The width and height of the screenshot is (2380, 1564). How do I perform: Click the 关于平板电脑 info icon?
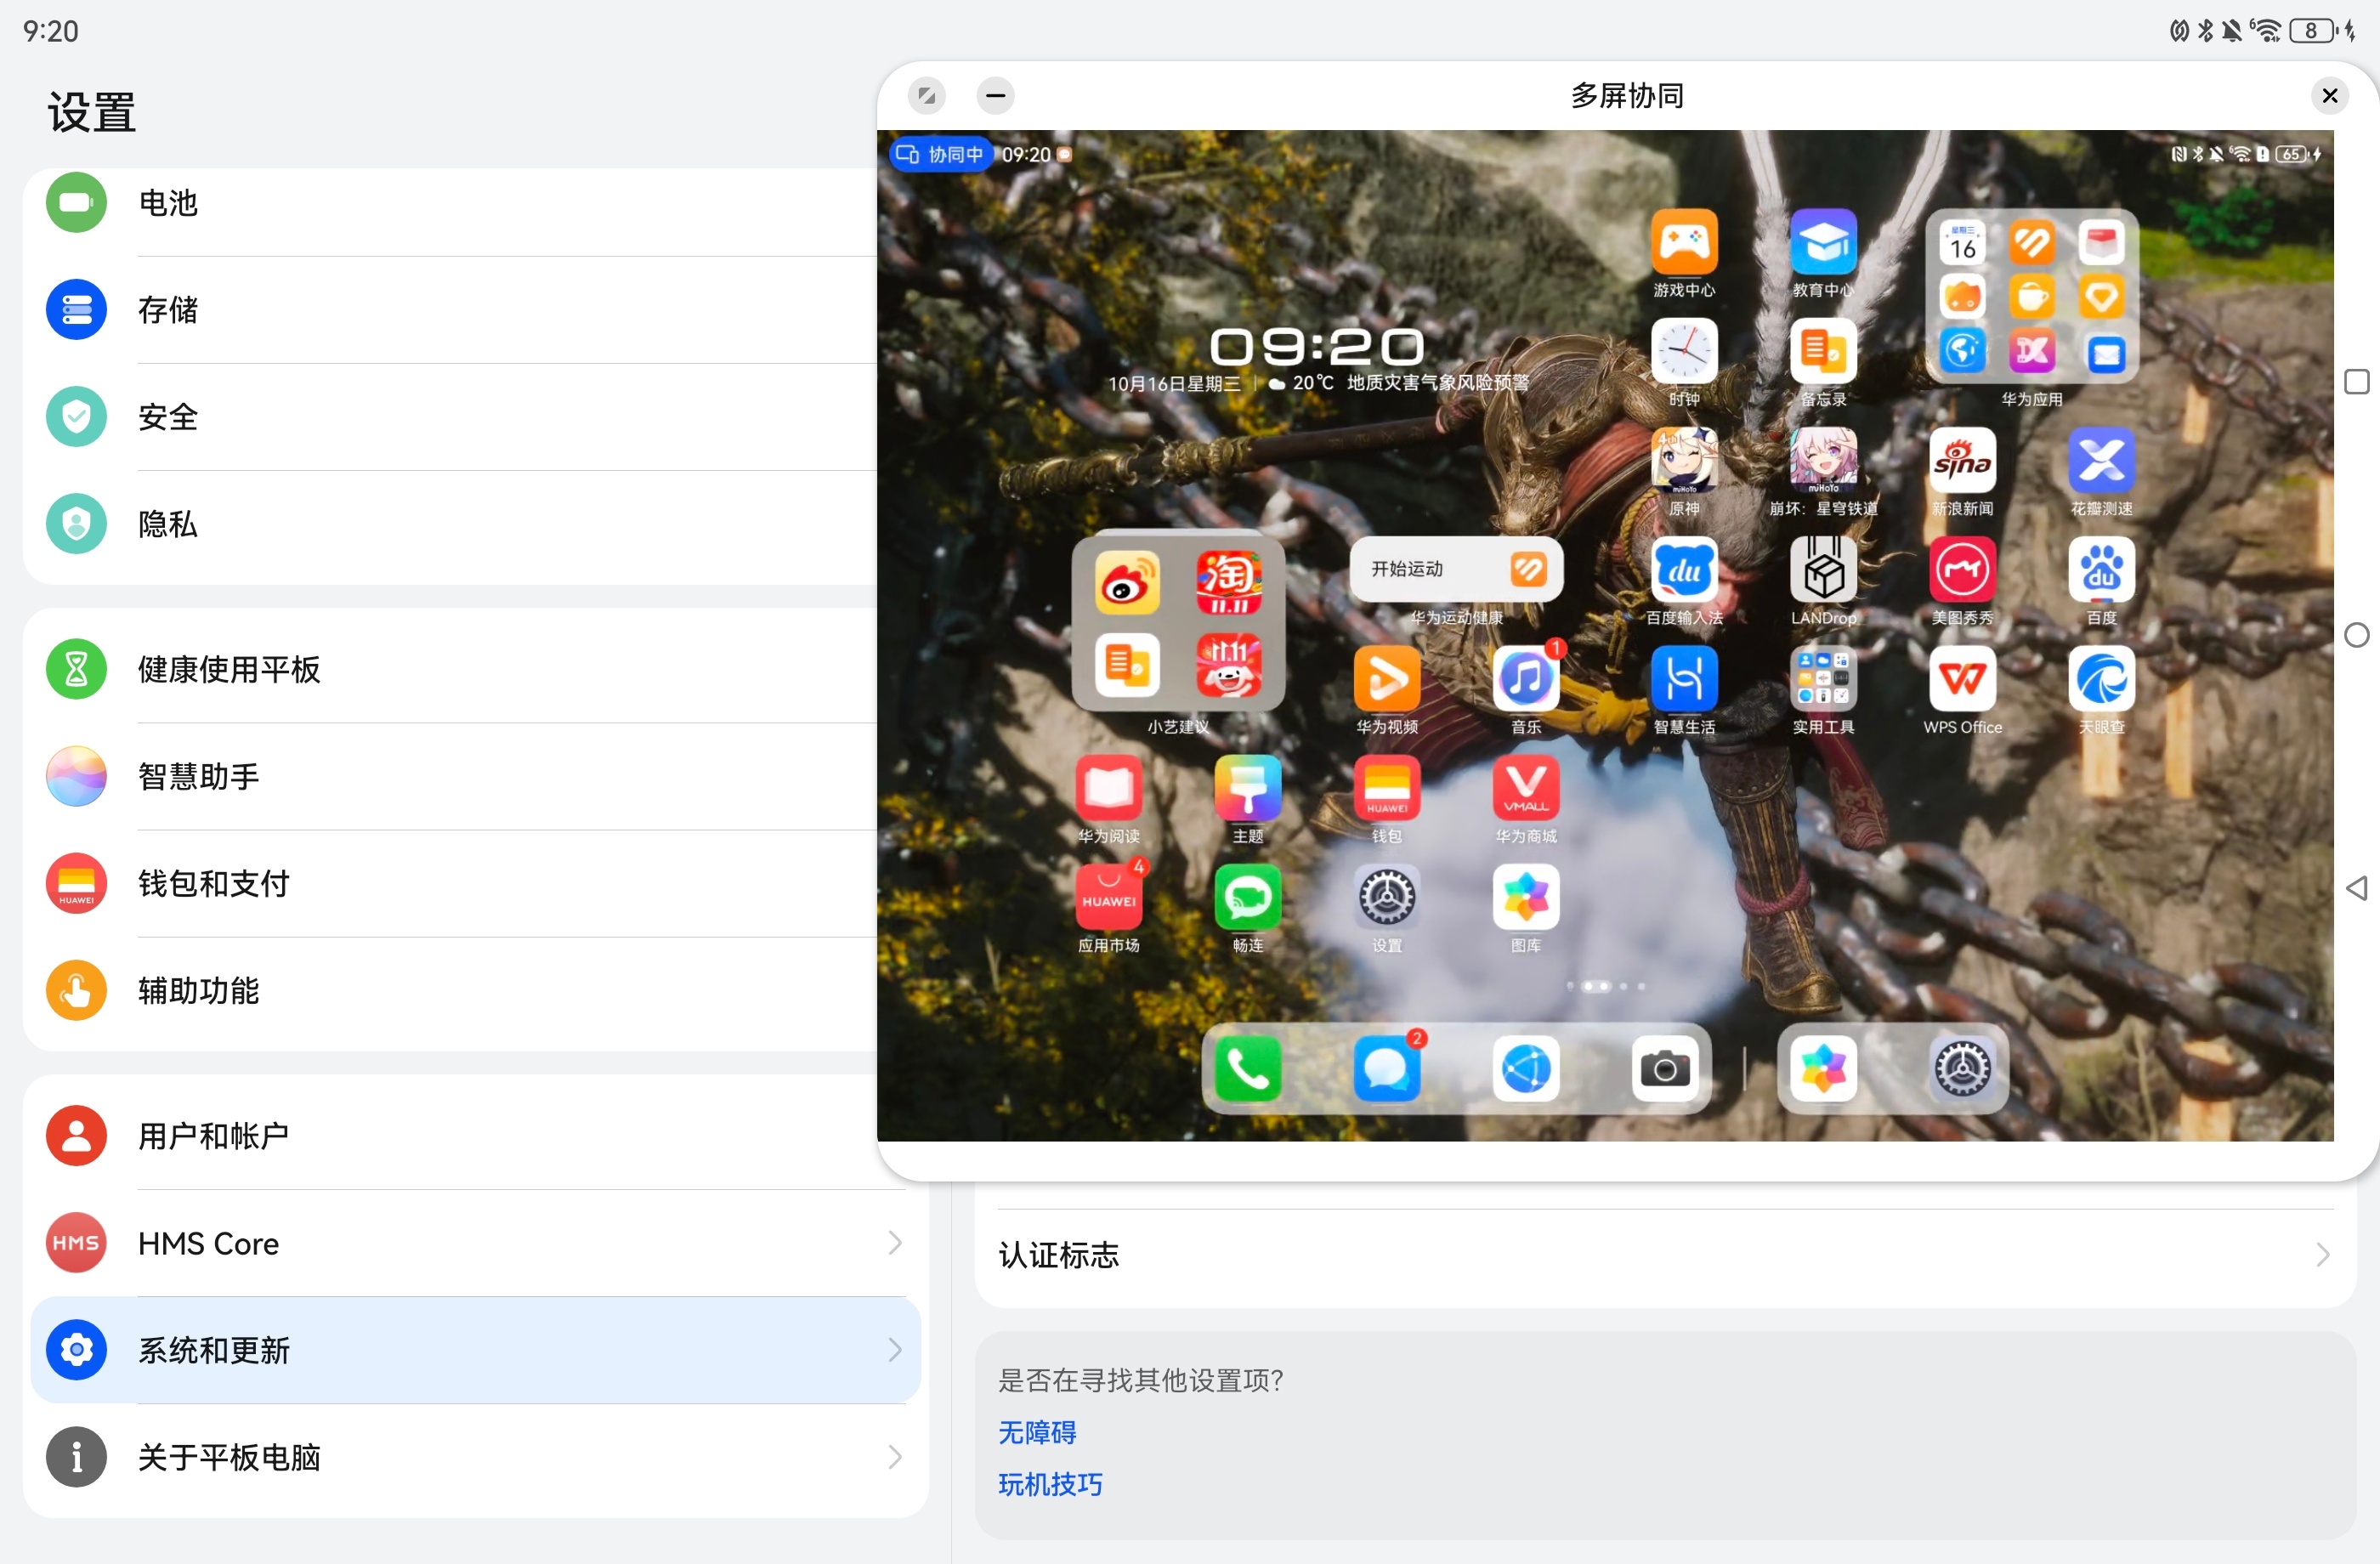click(76, 1457)
